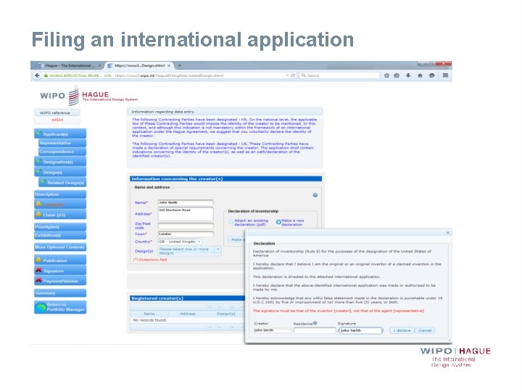This screenshot has height=392, width=522.
Task: Click warning icon on Publication
Action: click(38, 260)
